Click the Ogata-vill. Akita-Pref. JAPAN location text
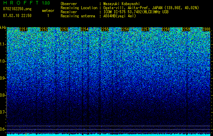 click(151, 8)
